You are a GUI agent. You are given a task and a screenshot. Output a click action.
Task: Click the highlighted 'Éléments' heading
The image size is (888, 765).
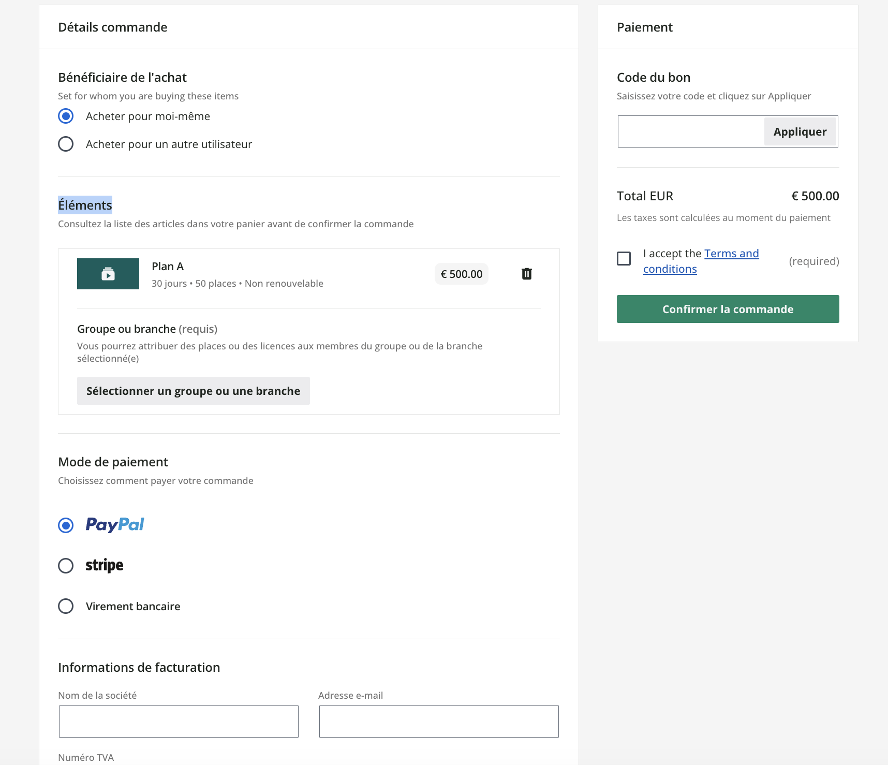coord(85,205)
